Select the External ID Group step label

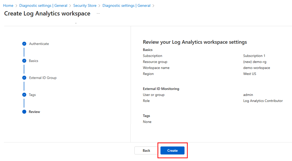(x=43, y=78)
